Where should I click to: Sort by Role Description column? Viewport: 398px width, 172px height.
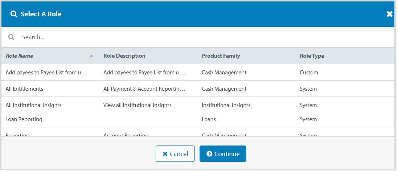(124, 56)
